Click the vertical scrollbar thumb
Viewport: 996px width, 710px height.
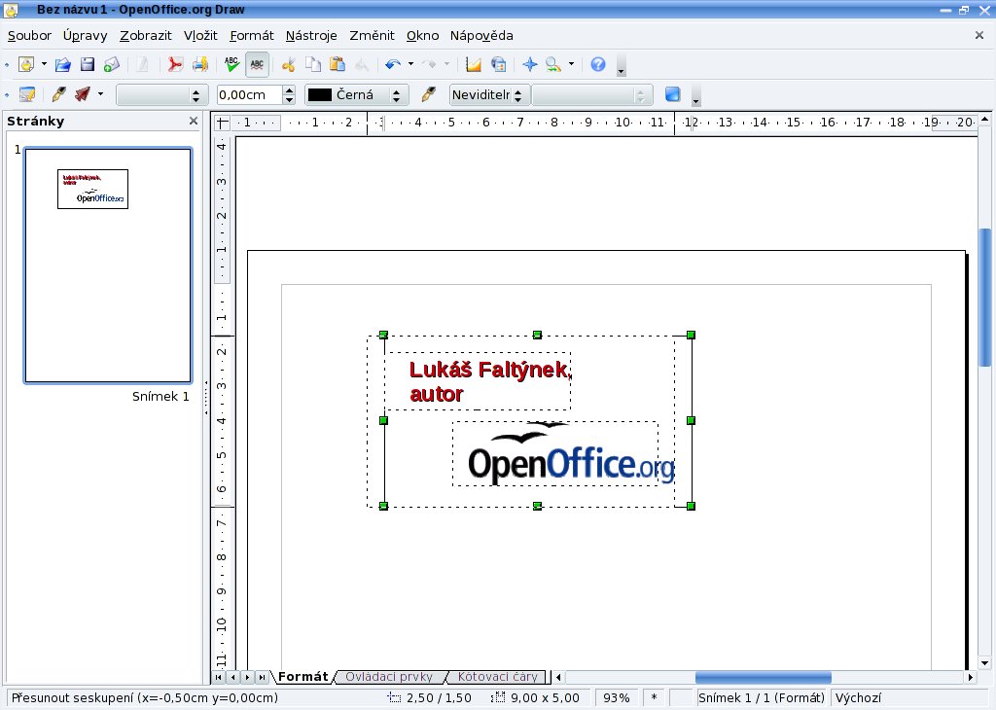click(x=984, y=297)
